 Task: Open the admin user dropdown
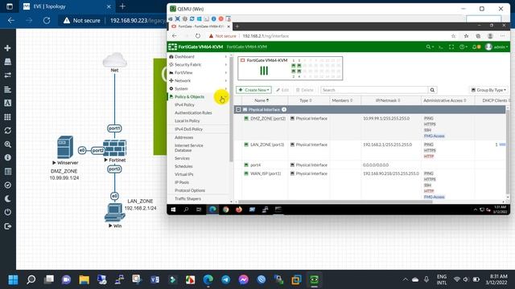click(496, 47)
